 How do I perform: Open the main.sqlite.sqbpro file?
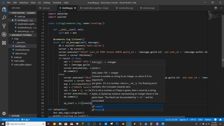click(x=22, y=64)
